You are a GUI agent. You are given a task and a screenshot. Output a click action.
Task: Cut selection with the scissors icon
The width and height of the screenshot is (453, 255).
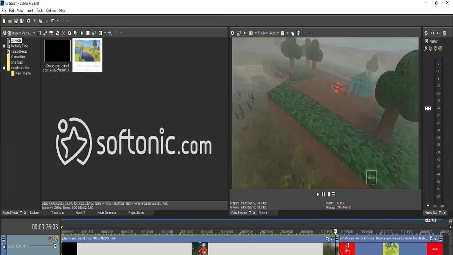coord(34,21)
